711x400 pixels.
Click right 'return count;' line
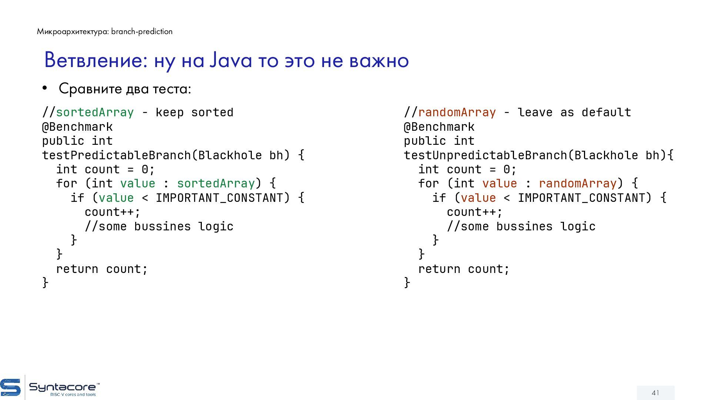tap(464, 269)
